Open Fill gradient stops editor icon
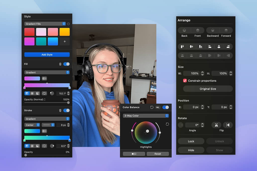The image size is (257, 171). pos(44,79)
